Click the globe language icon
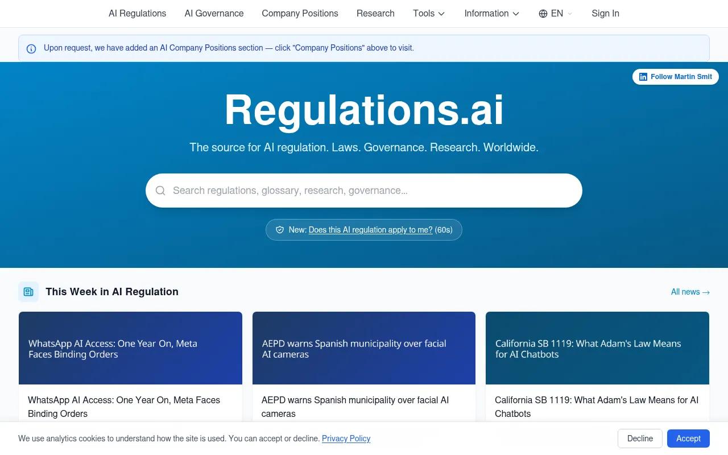This screenshot has height=455, width=728. pos(543,14)
